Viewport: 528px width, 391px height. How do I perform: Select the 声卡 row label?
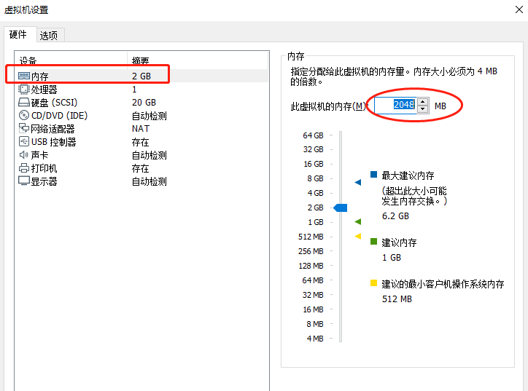[x=39, y=155]
